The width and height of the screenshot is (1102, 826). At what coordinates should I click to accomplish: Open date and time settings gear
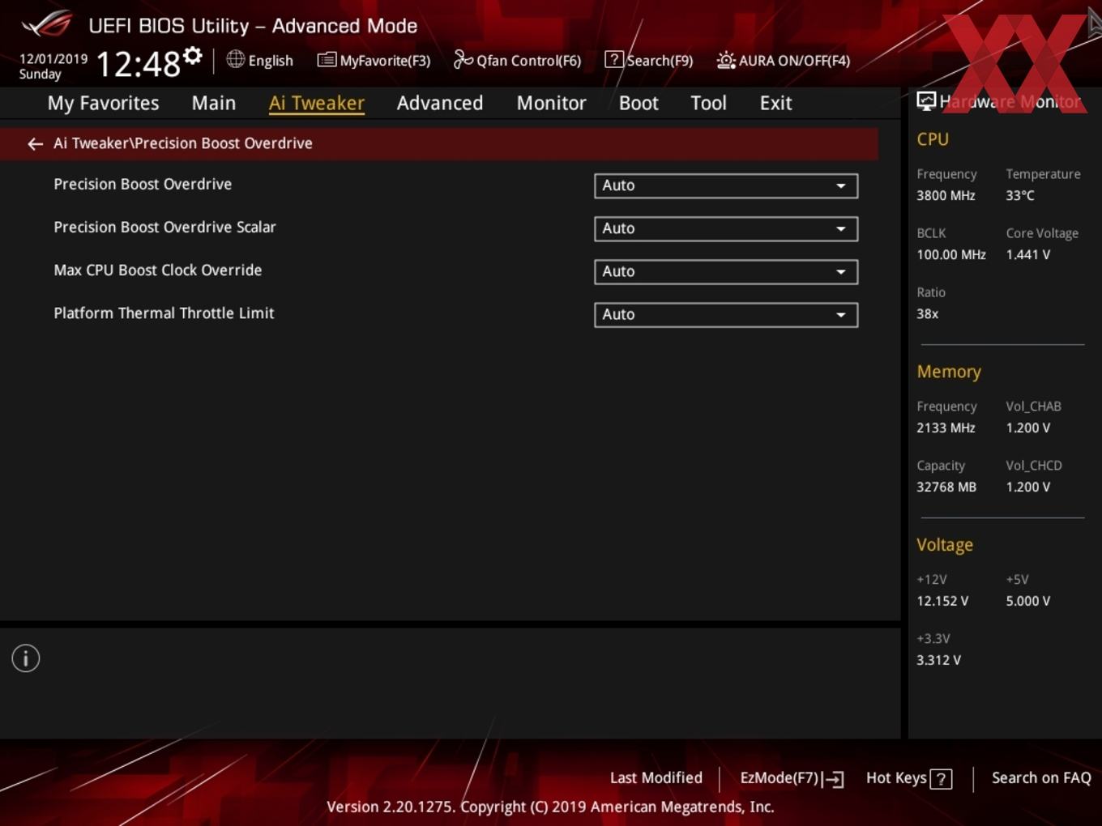click(193, 55)
